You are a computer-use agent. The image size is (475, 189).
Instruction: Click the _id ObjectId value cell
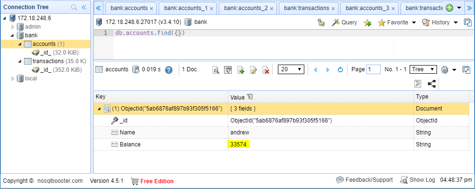[x=321, y=121]
